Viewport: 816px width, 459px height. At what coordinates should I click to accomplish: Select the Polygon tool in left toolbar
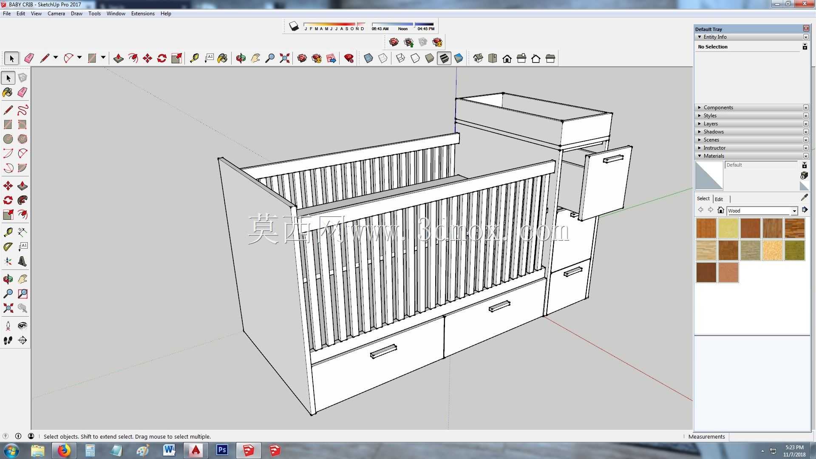[x=23, y=139]
